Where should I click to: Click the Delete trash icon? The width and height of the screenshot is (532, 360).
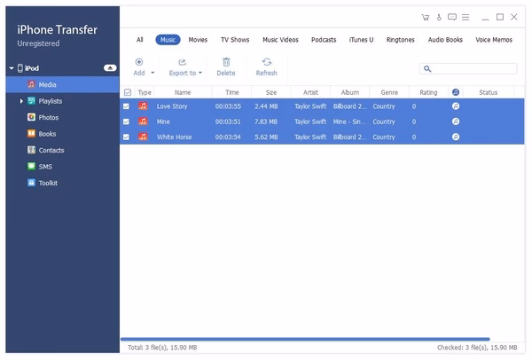(226, 62)
